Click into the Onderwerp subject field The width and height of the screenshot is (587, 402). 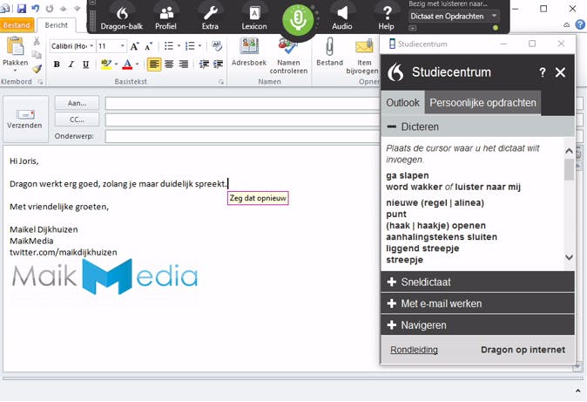coord(242,136)
